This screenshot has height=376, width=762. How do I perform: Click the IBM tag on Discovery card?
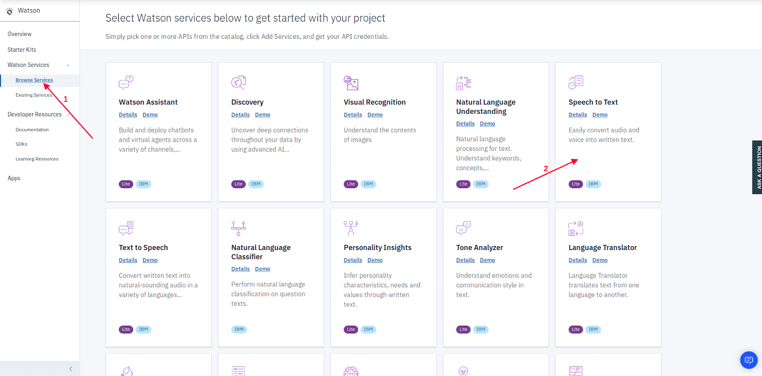click(256, 184)
